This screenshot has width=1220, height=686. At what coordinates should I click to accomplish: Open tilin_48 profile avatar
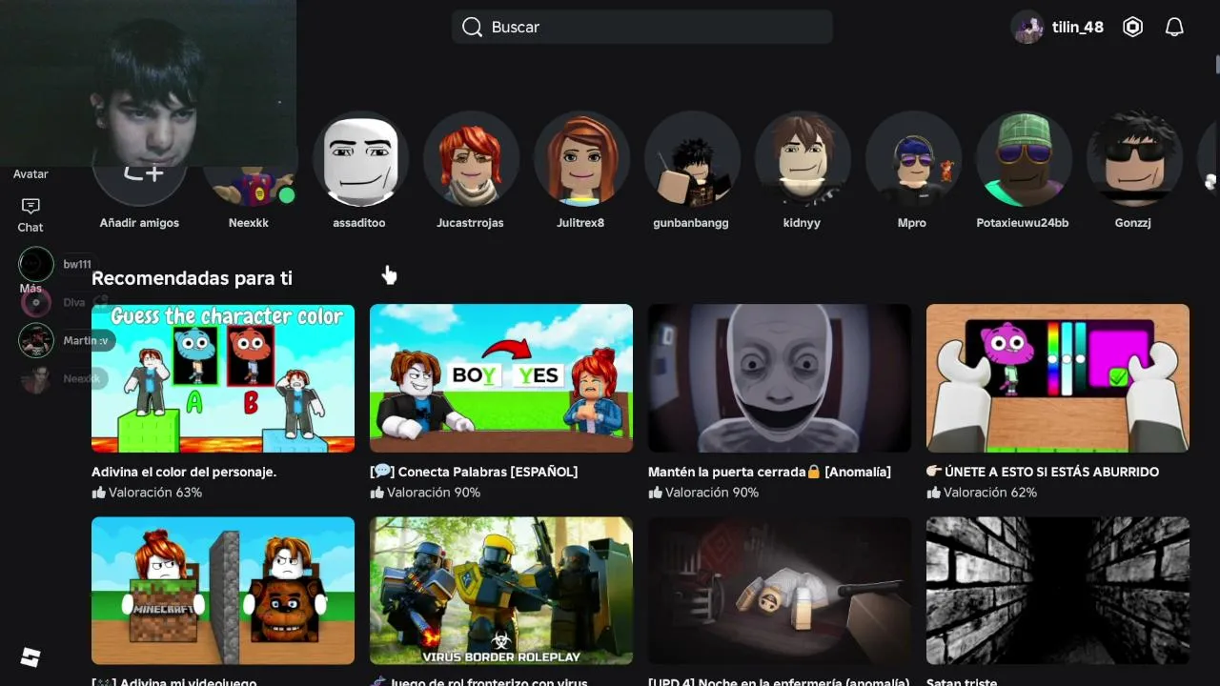click(x=1028, y=28)
